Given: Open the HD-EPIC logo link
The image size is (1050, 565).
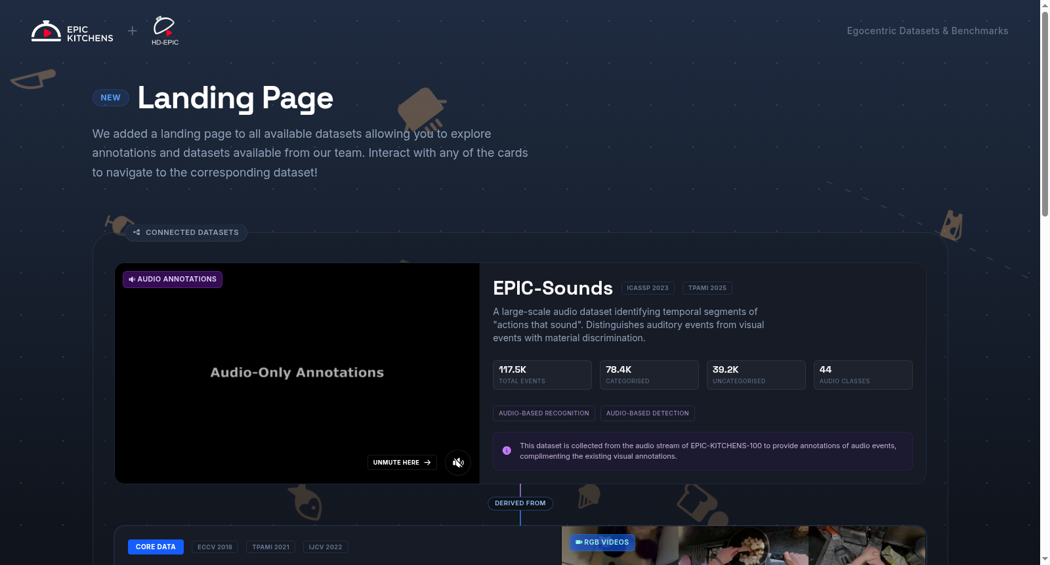Looking at the screenshot, I should (165, 31).
